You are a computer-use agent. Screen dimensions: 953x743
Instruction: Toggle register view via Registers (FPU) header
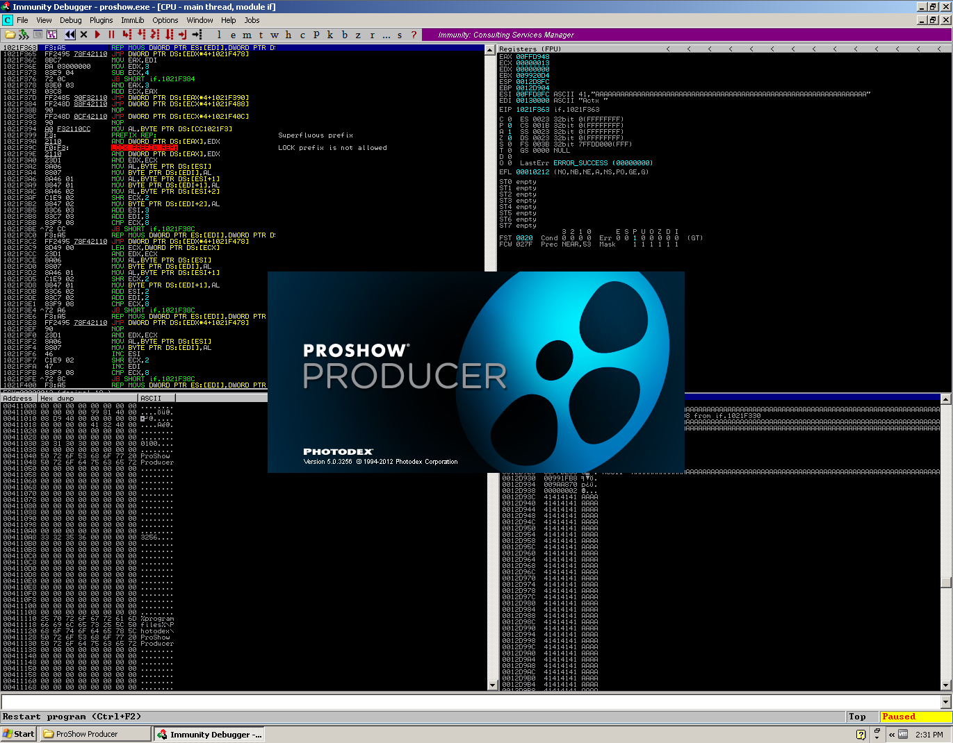(x=530, y=49)
